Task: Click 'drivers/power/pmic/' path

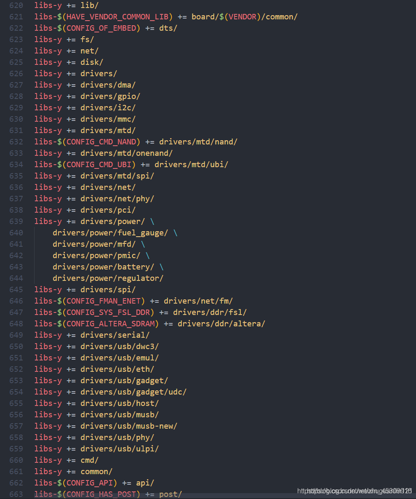Action: coord(96,256)
